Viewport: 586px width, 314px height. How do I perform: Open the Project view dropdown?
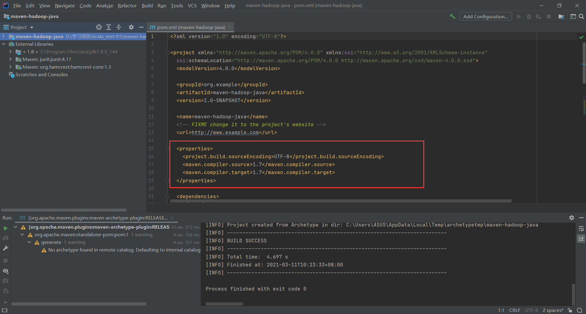pos(32,27)
